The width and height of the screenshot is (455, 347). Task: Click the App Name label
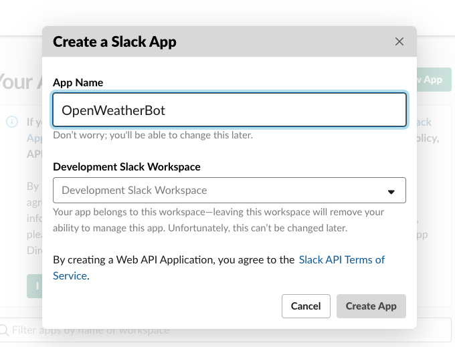[78, 82]
